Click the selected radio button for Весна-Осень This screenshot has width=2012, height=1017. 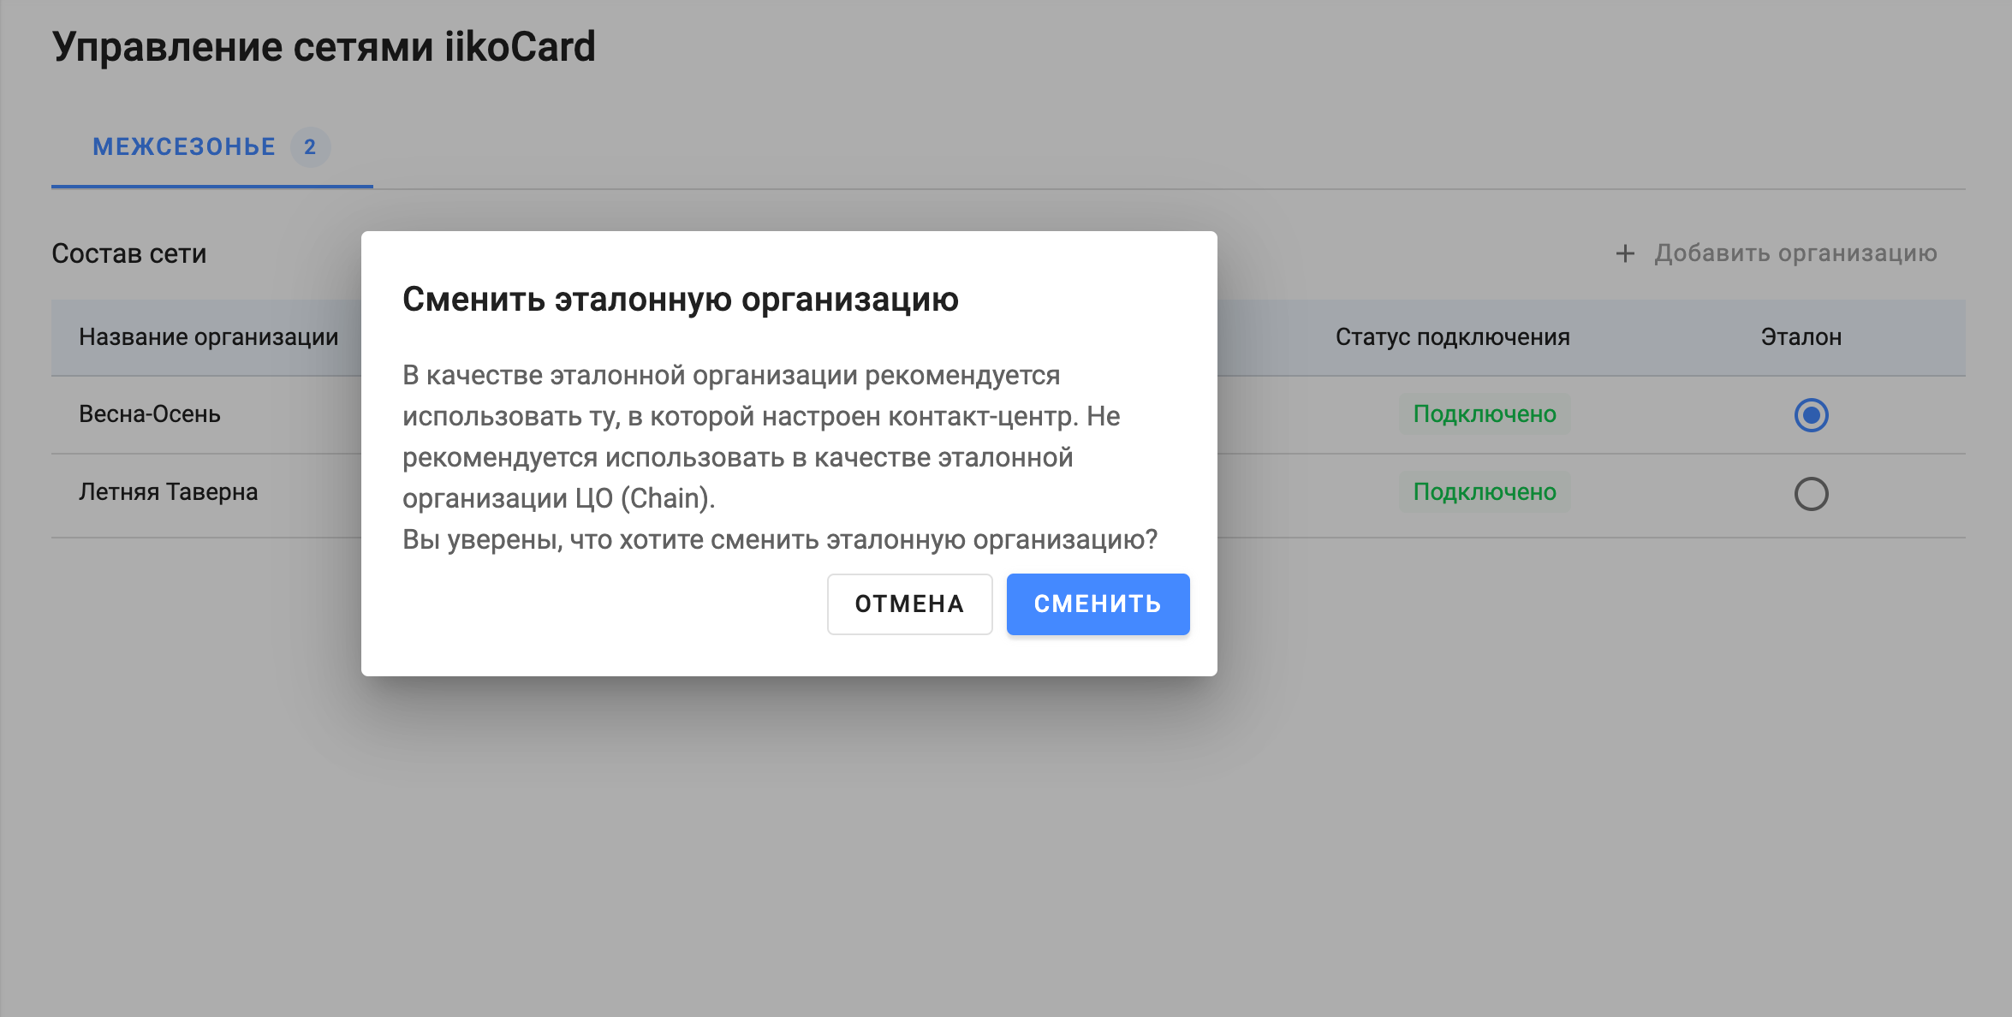coord(1813,415)
